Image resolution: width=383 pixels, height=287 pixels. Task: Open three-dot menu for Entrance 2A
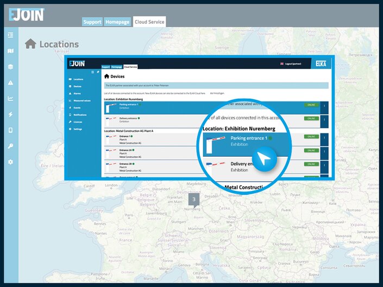pos(324,153)
